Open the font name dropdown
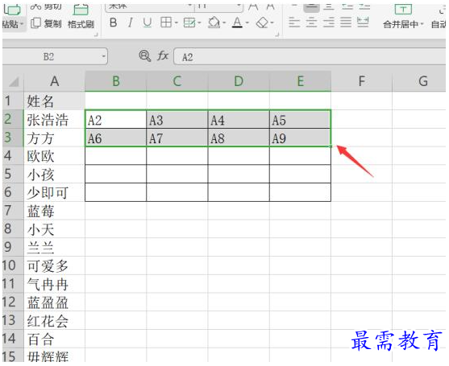 click(190, 6)
